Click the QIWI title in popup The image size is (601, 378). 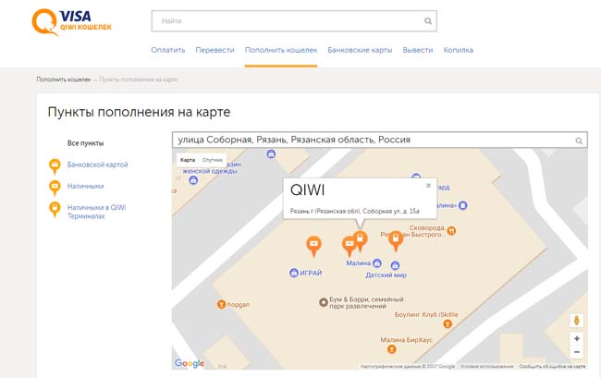[307, 190]
